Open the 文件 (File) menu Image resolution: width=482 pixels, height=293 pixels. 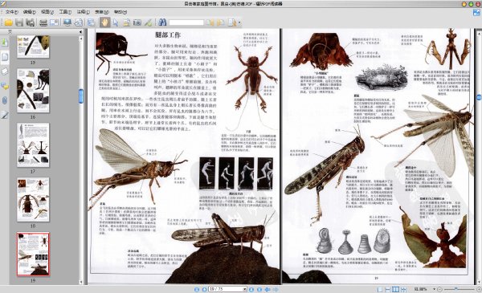coord(12,12)
